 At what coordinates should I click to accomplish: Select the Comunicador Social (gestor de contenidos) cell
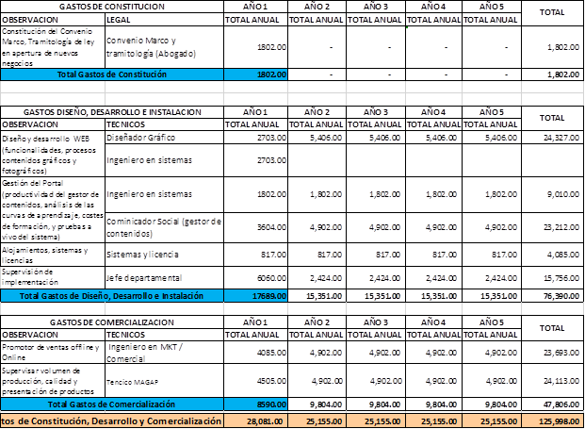tap(162, 226)
